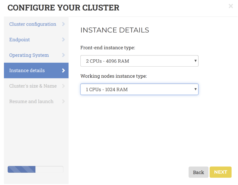
Task: Click the chevron beside Endpoint
Action: pos(64,39)
